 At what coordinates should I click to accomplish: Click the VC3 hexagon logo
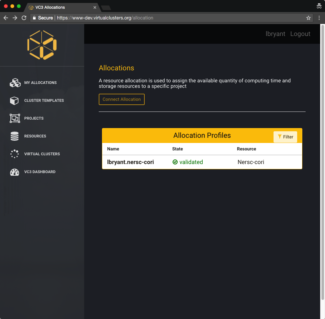click(42, 45)
